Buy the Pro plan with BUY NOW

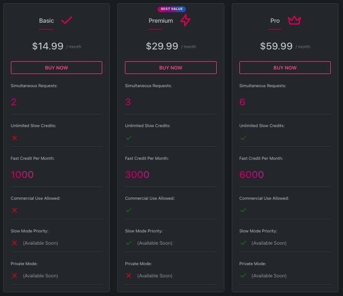point(285,68)
